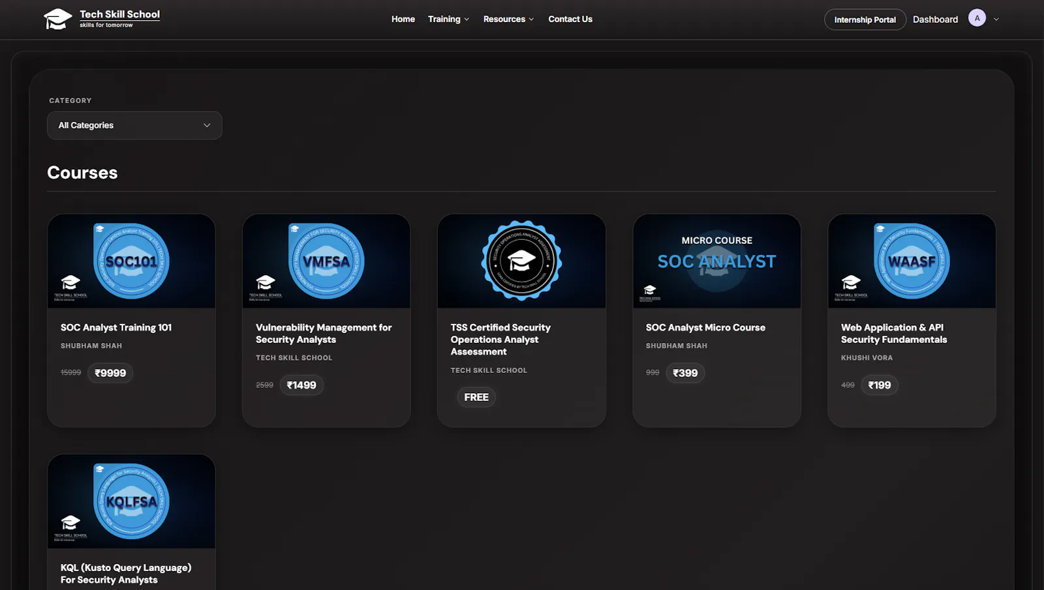Click the struck-through 499 original price
The image size is (1044, 590).
[848, 385]
